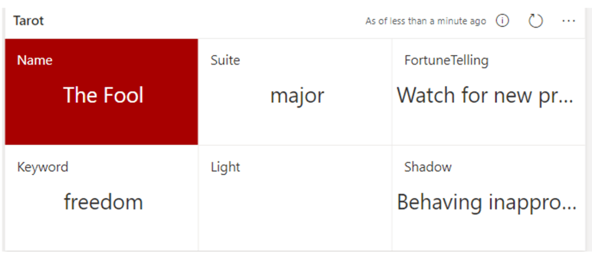The width and height of the screenshot is (592, 254).
Task: Click the truncated 'Behaving inappro...' text
Action: 487,203
